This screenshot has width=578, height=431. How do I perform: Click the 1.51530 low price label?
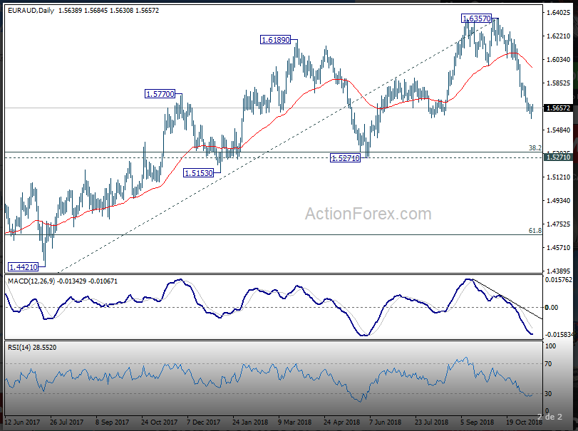[x=201, y=172]
